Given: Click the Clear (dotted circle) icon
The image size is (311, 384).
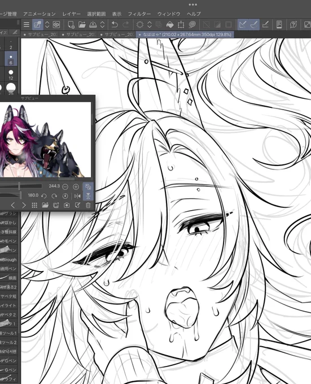Looking at the screenshot, I should (140, 24).
